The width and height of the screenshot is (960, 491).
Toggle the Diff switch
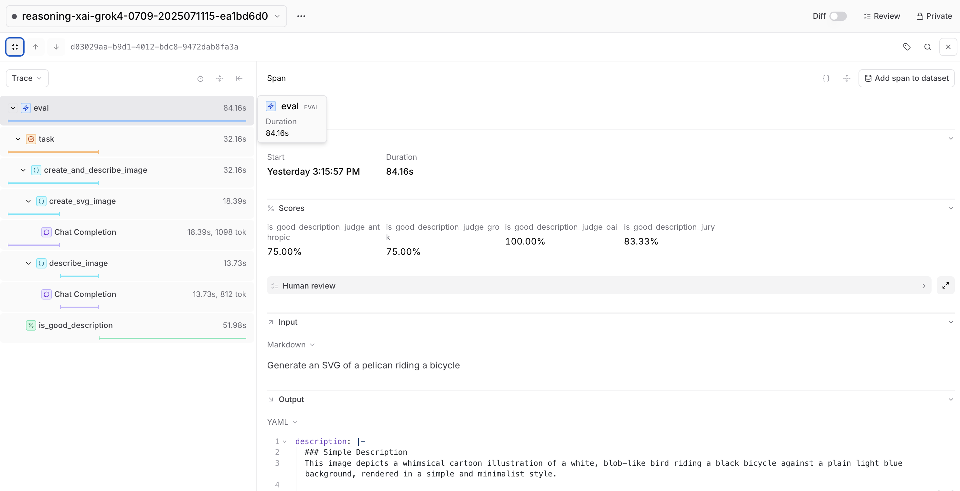pyautogui.click(x=838, y=16)
